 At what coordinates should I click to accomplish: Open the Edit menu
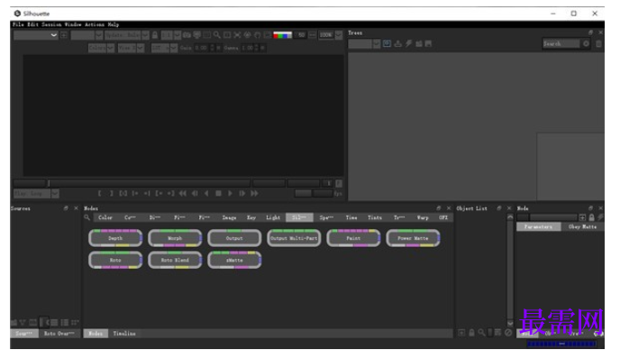[x=32, y=24]
